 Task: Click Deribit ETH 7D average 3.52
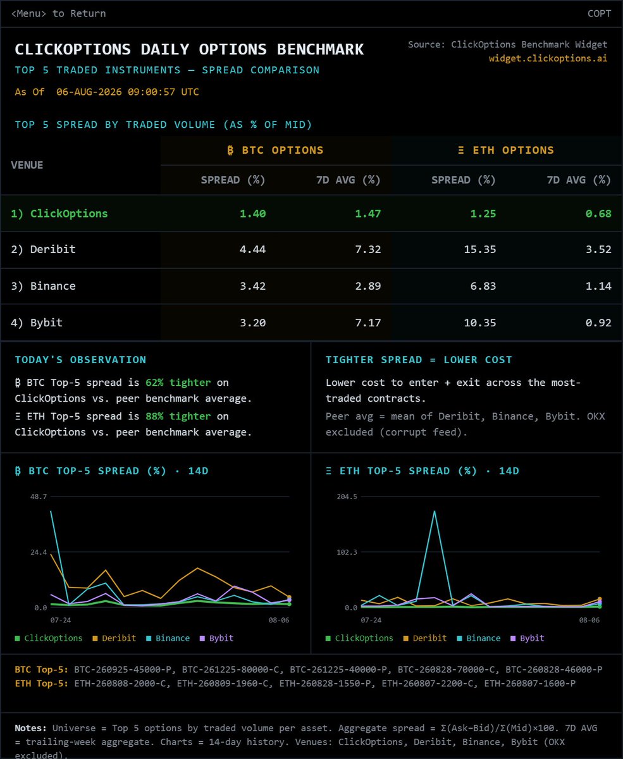coord(598,249)
